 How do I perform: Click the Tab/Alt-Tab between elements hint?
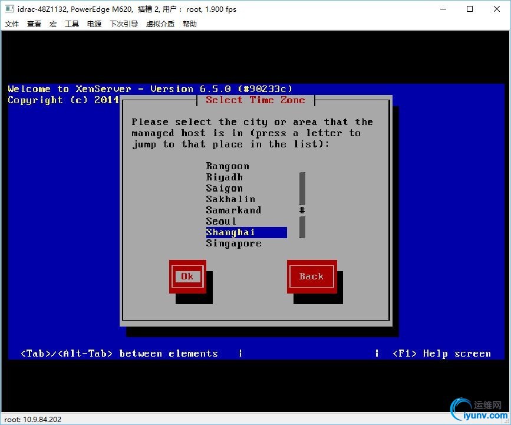119,354
